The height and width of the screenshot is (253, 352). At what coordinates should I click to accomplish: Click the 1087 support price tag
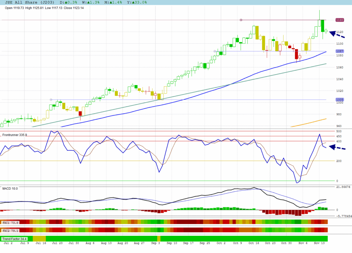coord(340,51)
